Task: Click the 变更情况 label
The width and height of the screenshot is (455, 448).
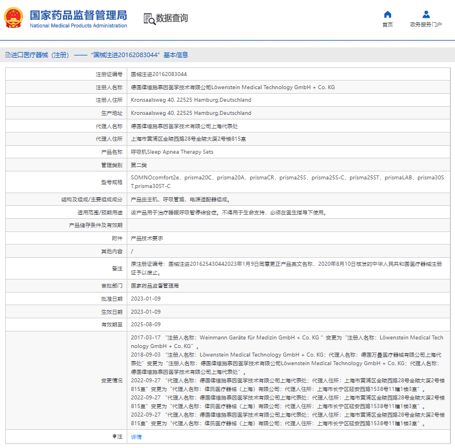Action: tap(112, 381)
